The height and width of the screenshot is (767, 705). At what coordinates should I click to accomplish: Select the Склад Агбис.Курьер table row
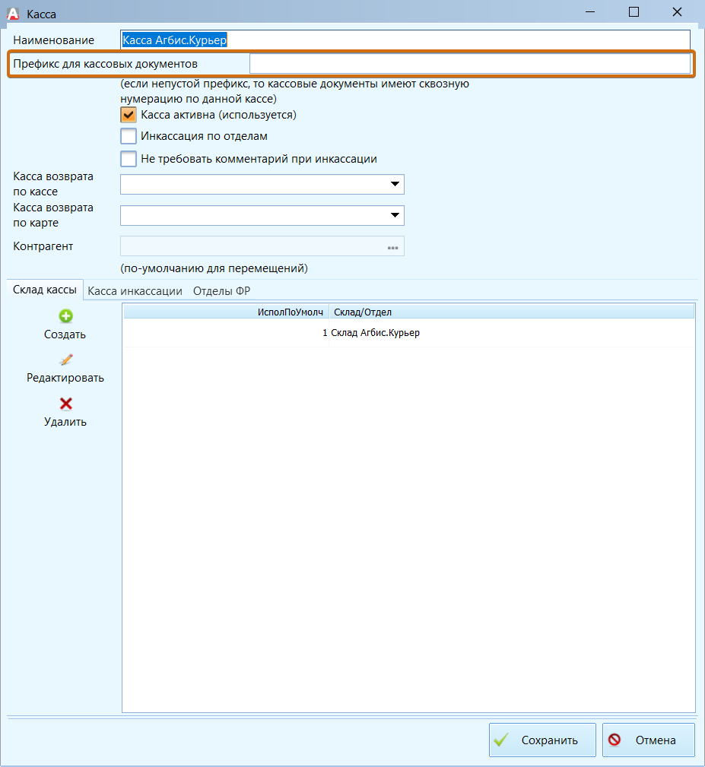408,333
